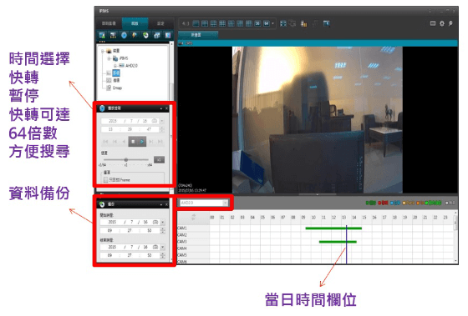Open the playback date dropdown arrow
Image resolution: width=468 pixels, height=316 pixels.
(x=162, y=121)
